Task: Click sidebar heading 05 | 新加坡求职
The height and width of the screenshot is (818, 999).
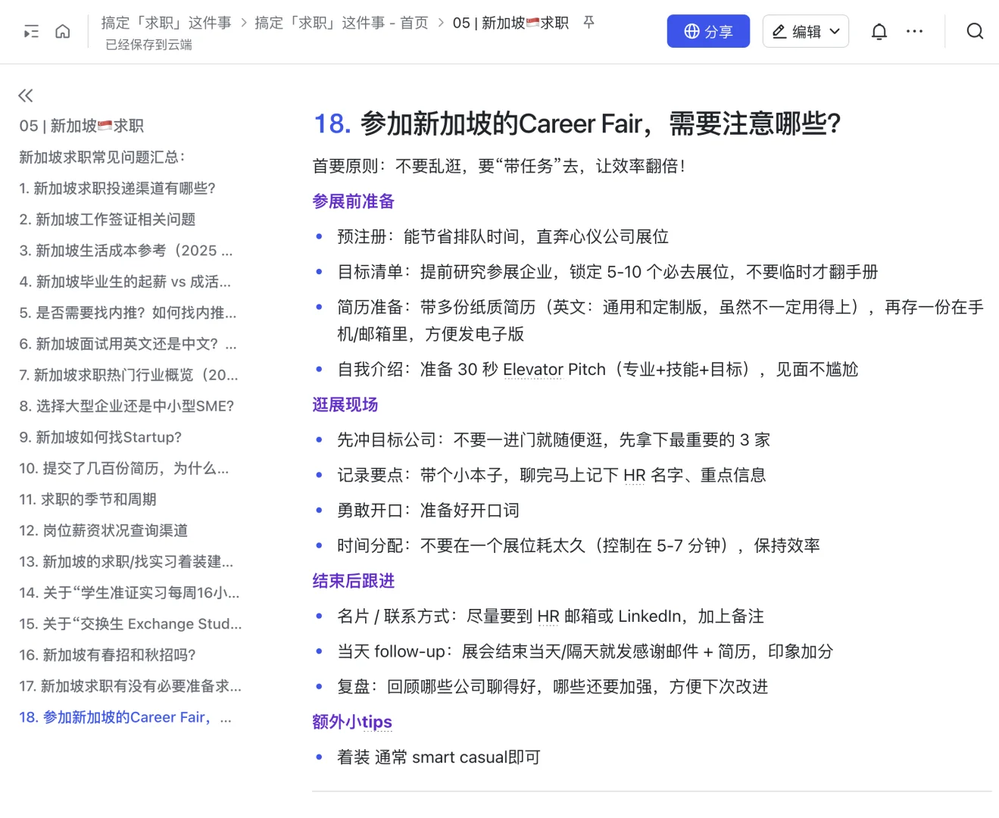Action: point(81,126)
